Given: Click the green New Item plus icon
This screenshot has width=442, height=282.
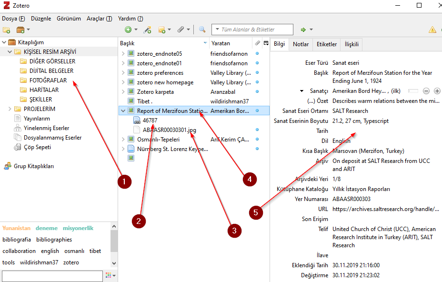Looking at the screenshot, I should click(x=128, y=30).
